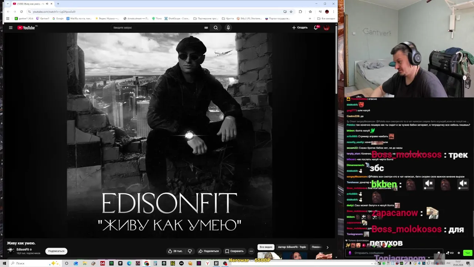Open the on-screen keyboard in search box

click(206, 27)
